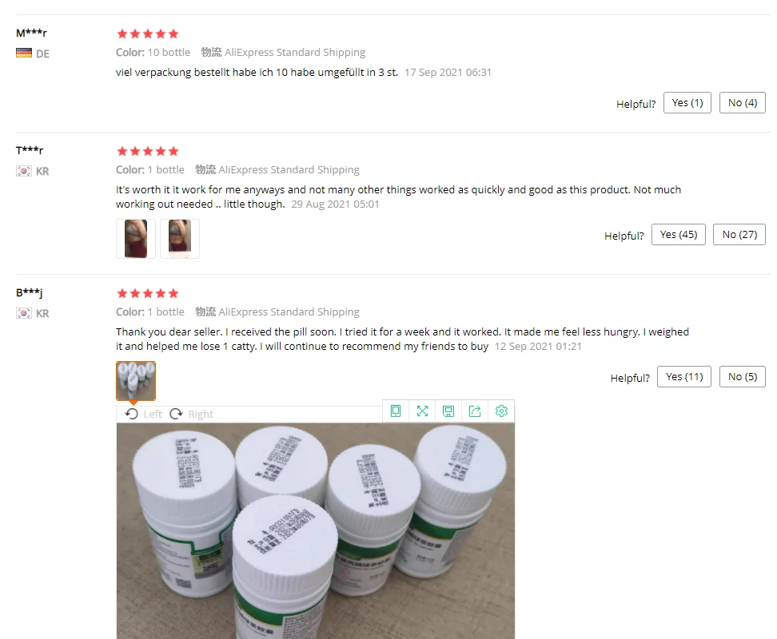Open the first photo in T***r's review
The width and height of the screenshot is (777, 639).
(x=136, y=239)
